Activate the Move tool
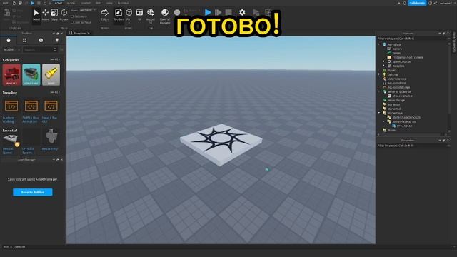This screenshot has width=457, height=257. 45,15
